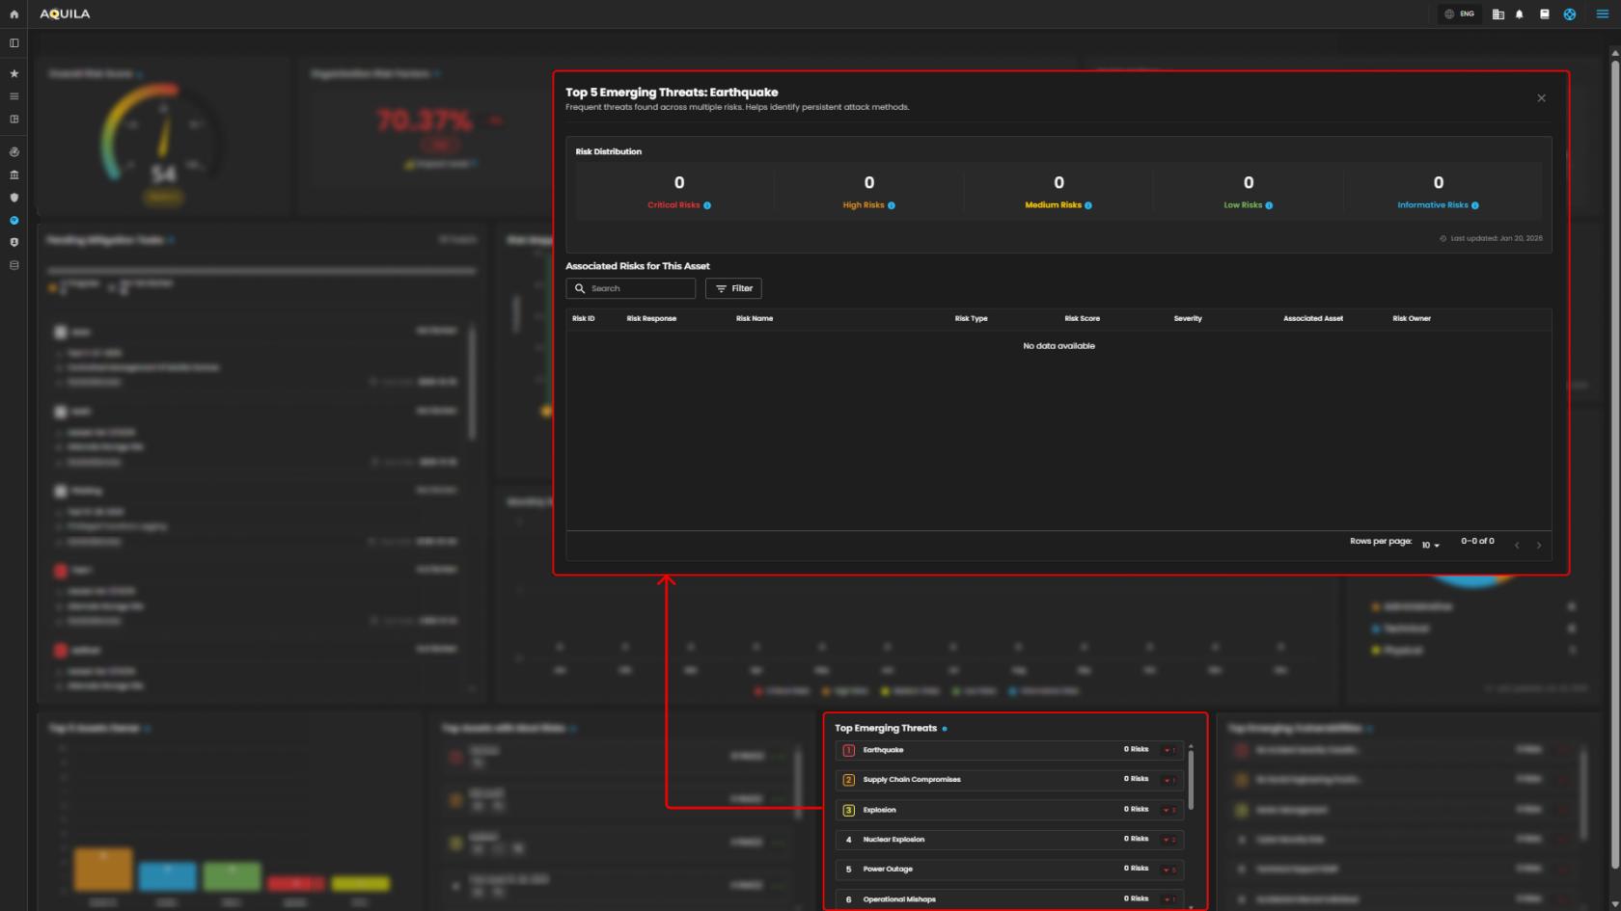This screenshot has height=911, width=1621.
Task: Click the Top Emerging Threats list scrollbar
Action: click(1191, 779)
